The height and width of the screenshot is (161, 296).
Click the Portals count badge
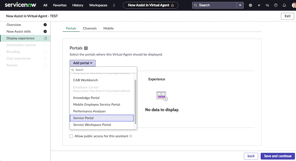[86, 48]
